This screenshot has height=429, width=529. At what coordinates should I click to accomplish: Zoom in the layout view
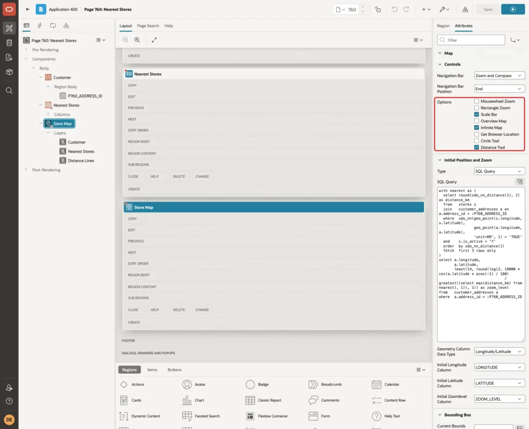coord(137,40)
